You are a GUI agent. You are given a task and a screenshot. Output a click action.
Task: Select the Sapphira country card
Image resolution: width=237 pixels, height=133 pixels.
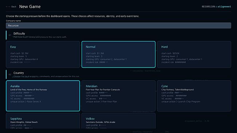(43, 121)
